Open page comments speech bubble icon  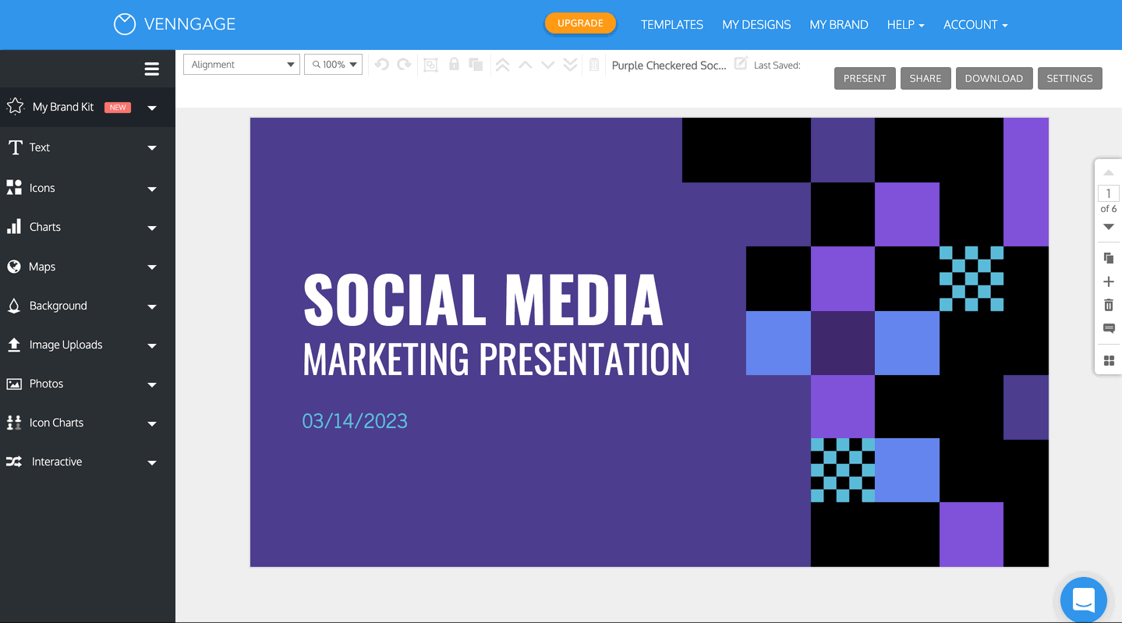[x=1109, y=329]
